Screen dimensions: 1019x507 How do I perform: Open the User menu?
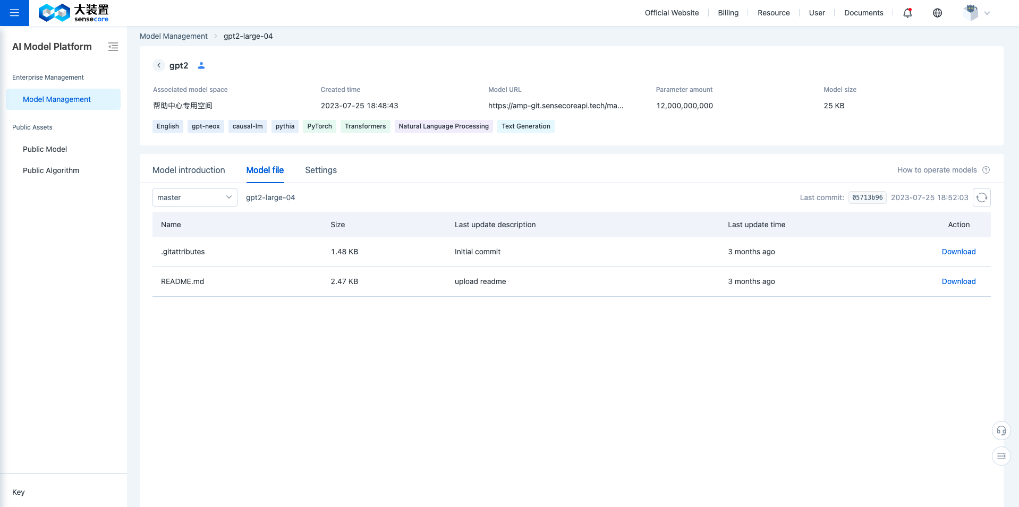coord(817,13)
